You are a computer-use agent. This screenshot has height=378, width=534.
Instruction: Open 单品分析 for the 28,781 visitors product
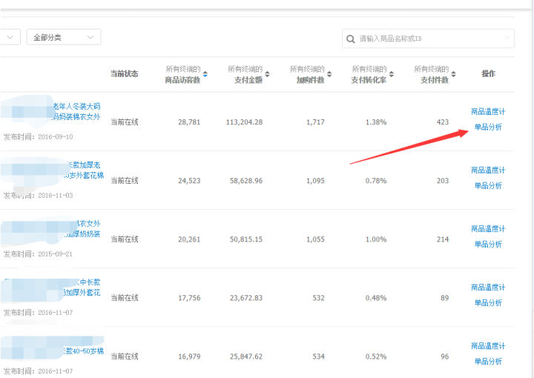488,127
